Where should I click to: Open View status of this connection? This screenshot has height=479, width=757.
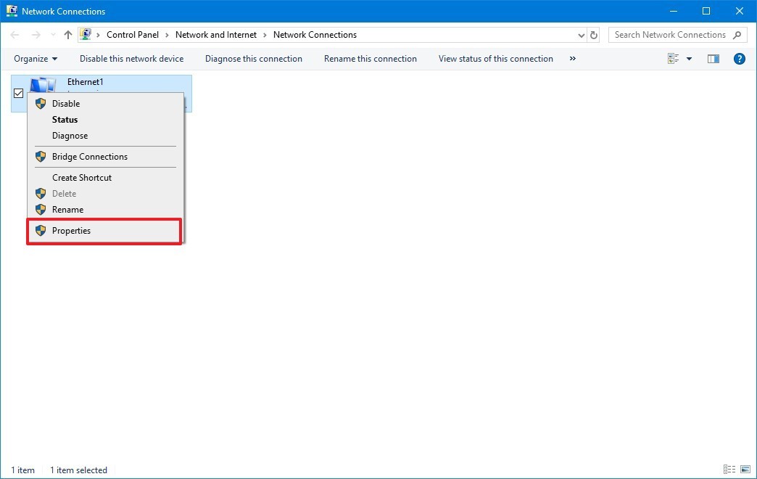tap(495, 59)
